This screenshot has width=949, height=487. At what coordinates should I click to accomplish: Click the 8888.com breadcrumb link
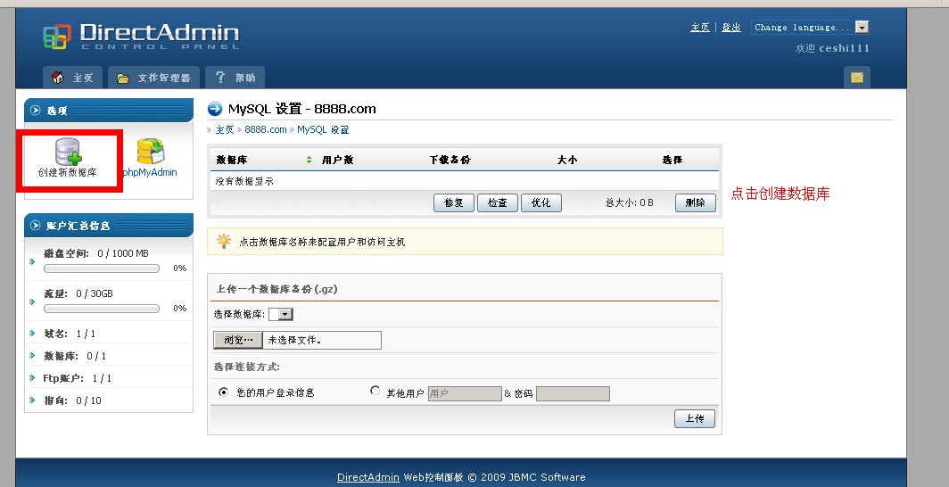(x=266, y=130)
